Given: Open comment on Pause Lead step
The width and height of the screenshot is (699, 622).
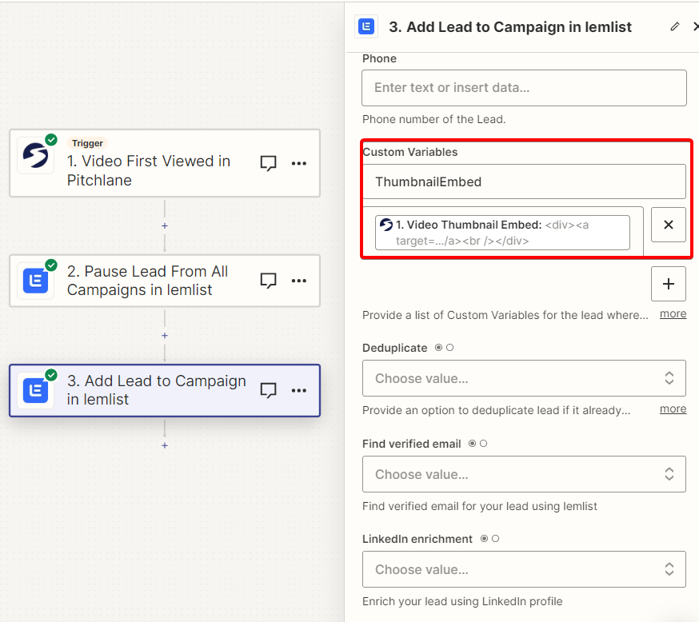Looking at the screenshot, I should point(269,281).
